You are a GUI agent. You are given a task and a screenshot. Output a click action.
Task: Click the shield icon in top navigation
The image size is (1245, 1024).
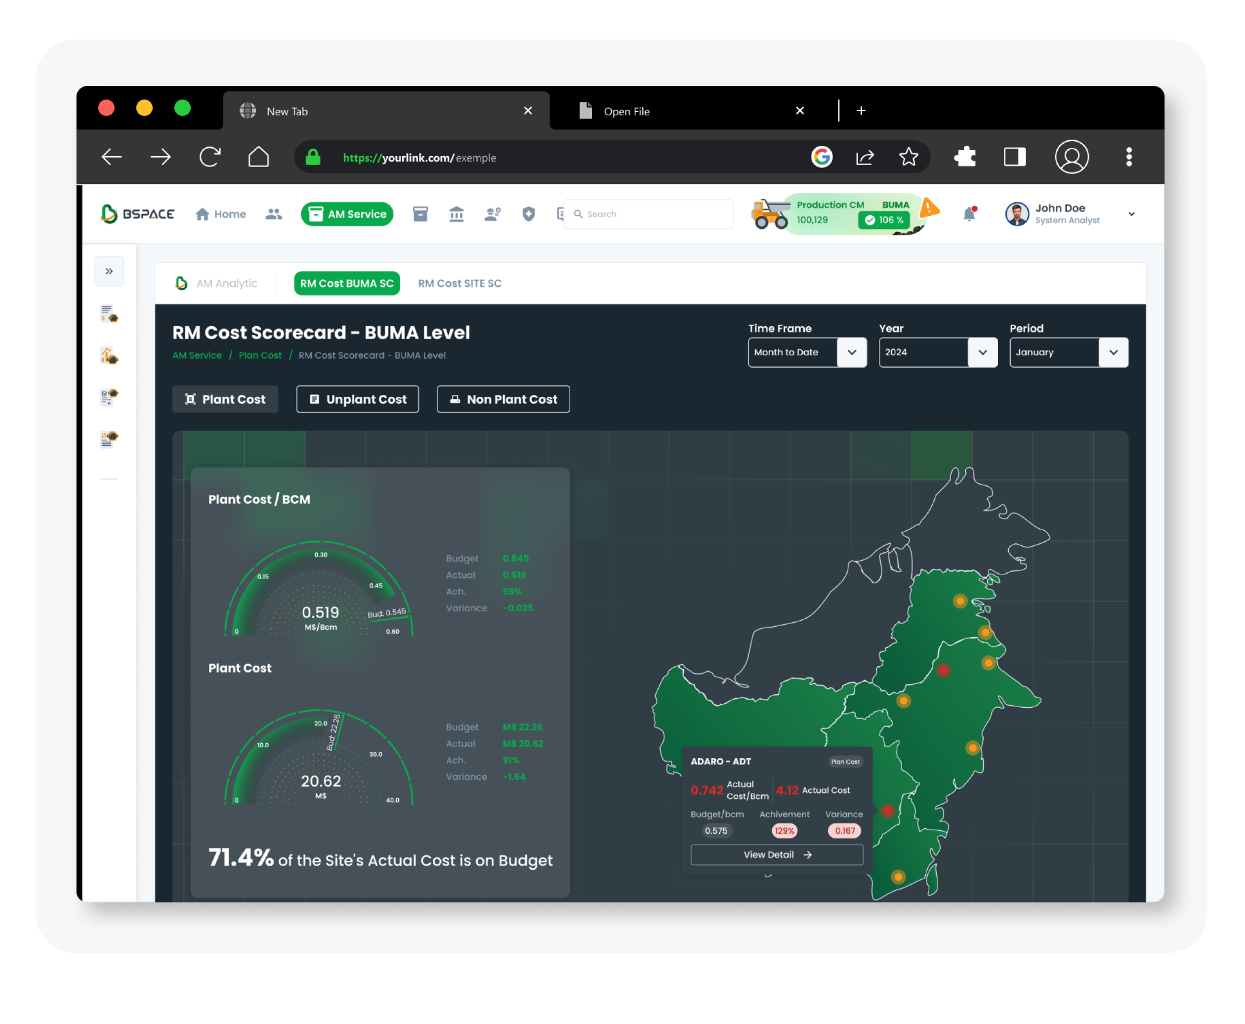[529, 214]
